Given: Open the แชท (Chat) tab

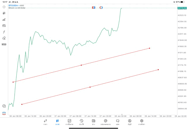Looking at the screenshot, I should pyautogui.click(x=117, y=122).
